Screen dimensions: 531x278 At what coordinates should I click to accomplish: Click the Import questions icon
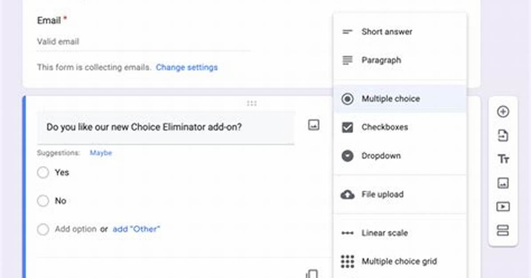503,135
